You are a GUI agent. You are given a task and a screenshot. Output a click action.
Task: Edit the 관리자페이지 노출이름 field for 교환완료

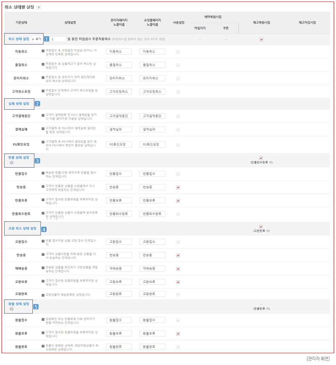click(119, 294)
